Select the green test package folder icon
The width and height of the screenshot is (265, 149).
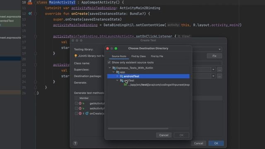(x=125, y=84)
